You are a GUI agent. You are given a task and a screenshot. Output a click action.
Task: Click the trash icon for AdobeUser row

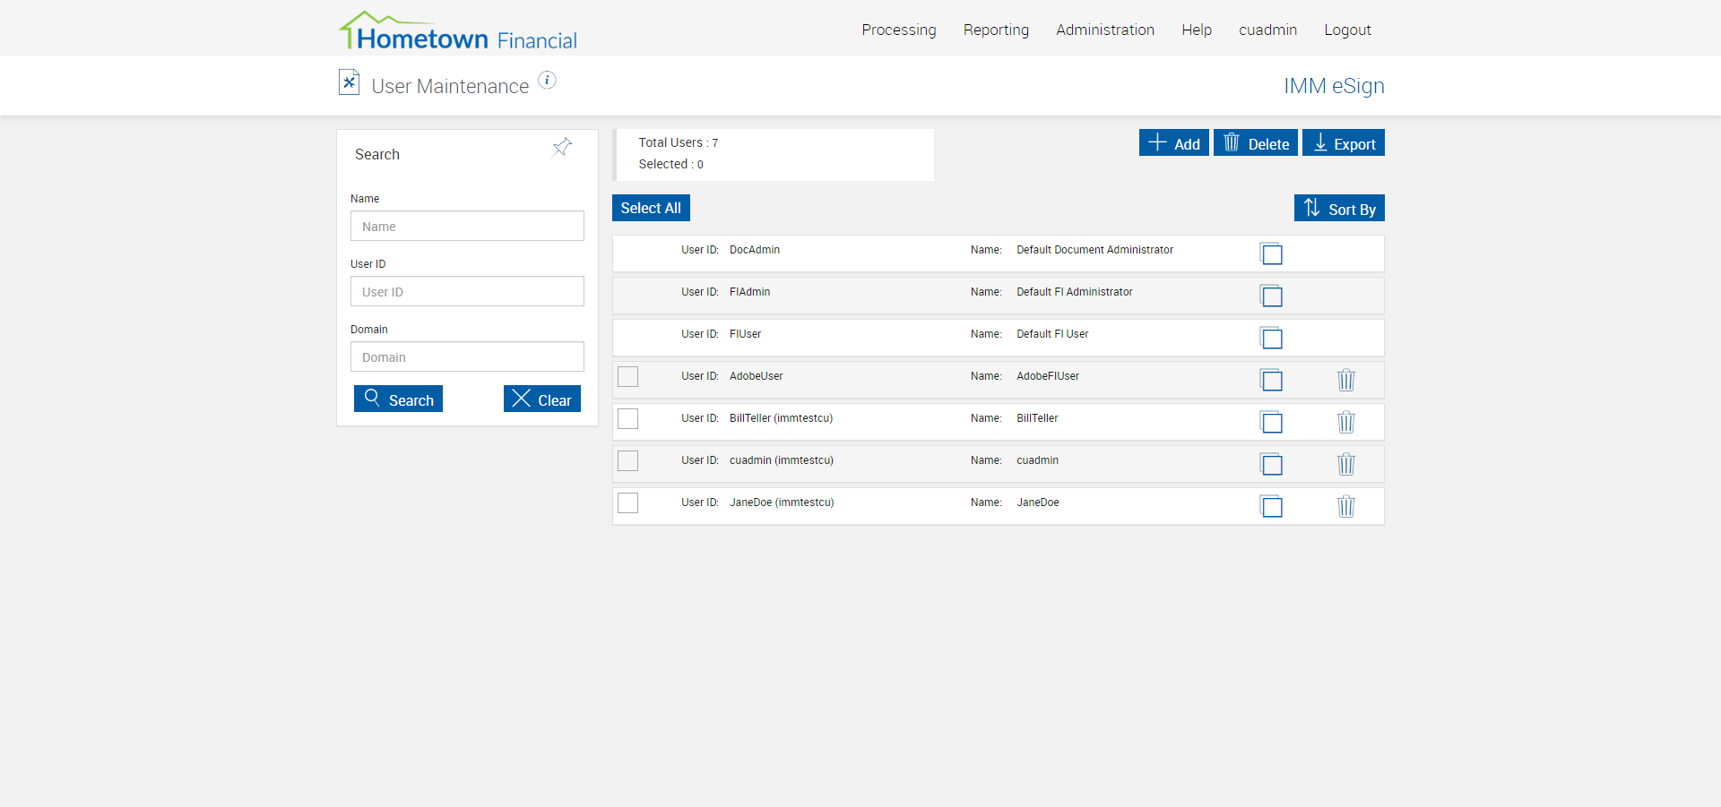tap(1345, 380)
